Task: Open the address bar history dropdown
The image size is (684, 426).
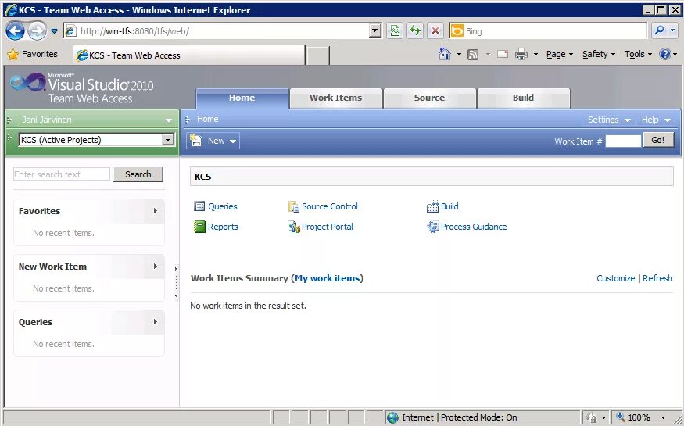Action: click(374, 31)
